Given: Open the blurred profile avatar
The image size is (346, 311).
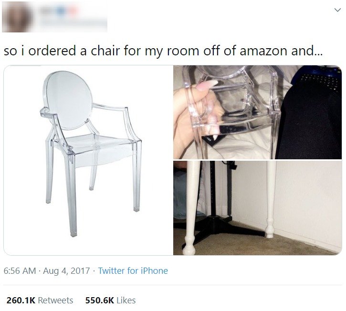Looking at the screenshot, I should click(x=18, y=17).
